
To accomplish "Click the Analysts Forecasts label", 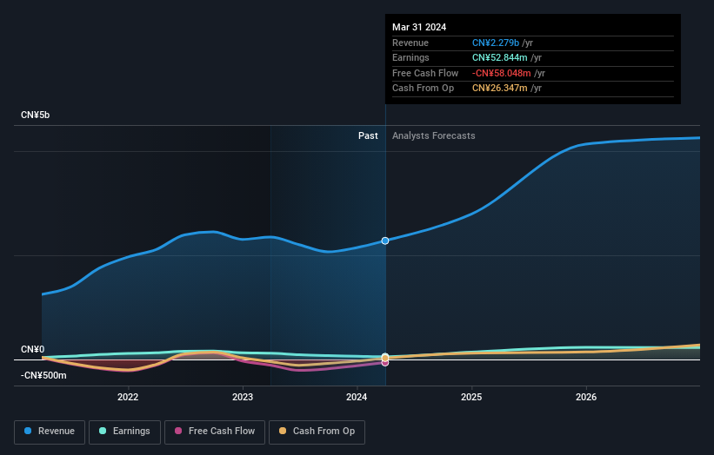I will [433, 135].
